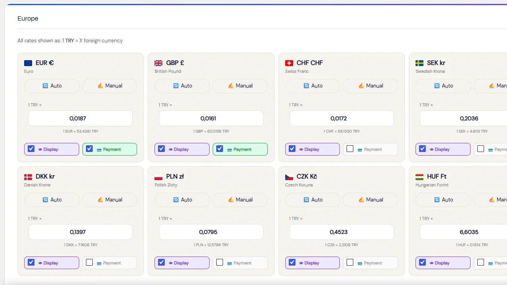Viewport: 507px width, 285px height.
Task: Click the PLN rate field showing 0,0795
Action: (x=211, y=232)
